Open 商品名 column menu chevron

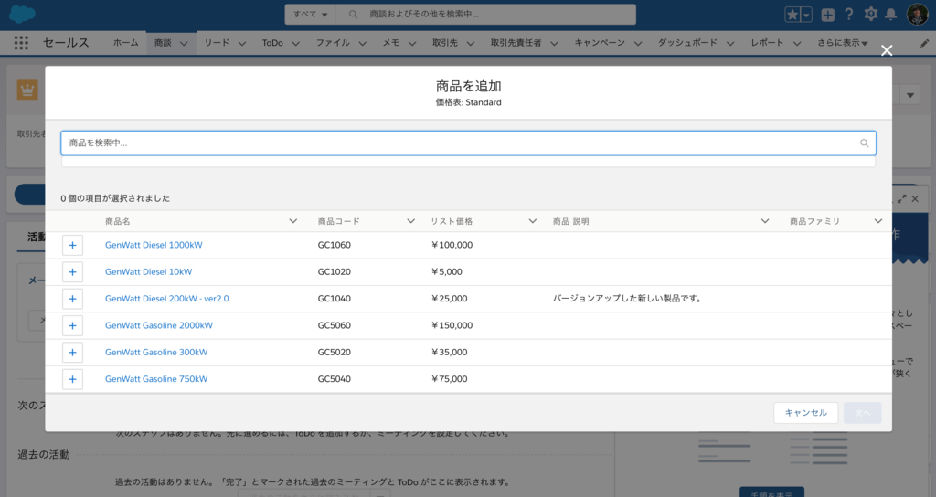[x=293, y=221]
